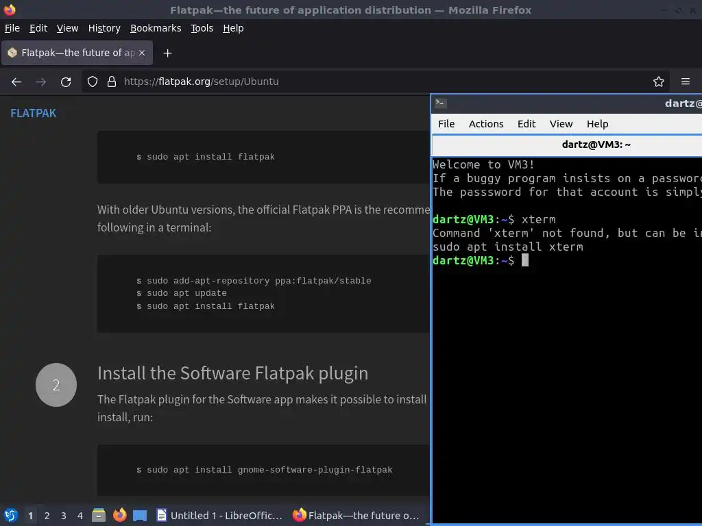Open a new tab with plus button
This screenshot has width=702, height=526.
click(x=167, y=53)
